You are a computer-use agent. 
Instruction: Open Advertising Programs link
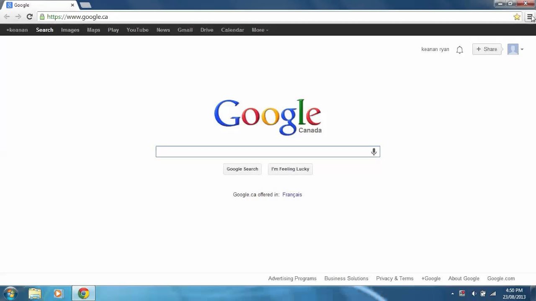point(292,278)
